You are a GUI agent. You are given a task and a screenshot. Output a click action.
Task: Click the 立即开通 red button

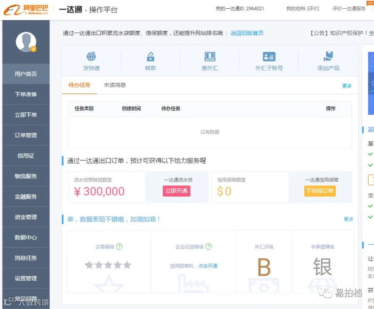point(177,191)
